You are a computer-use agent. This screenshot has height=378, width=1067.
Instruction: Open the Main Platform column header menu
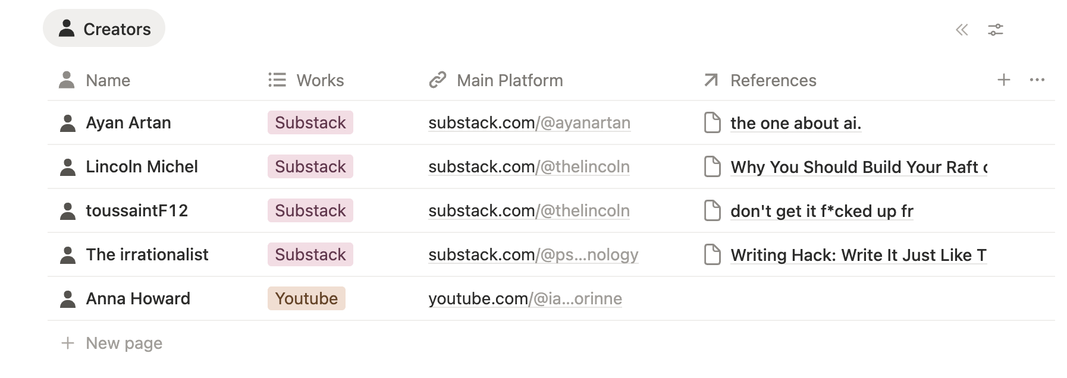509,80
